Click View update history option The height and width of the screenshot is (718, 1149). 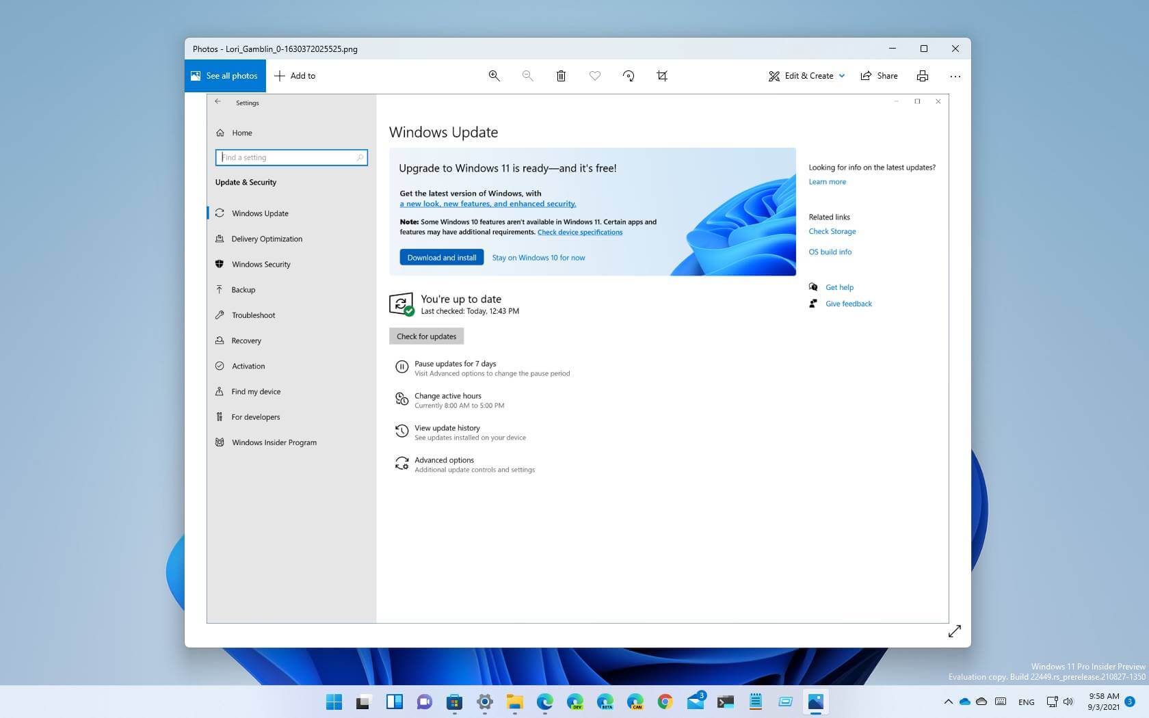click(461, 432)
